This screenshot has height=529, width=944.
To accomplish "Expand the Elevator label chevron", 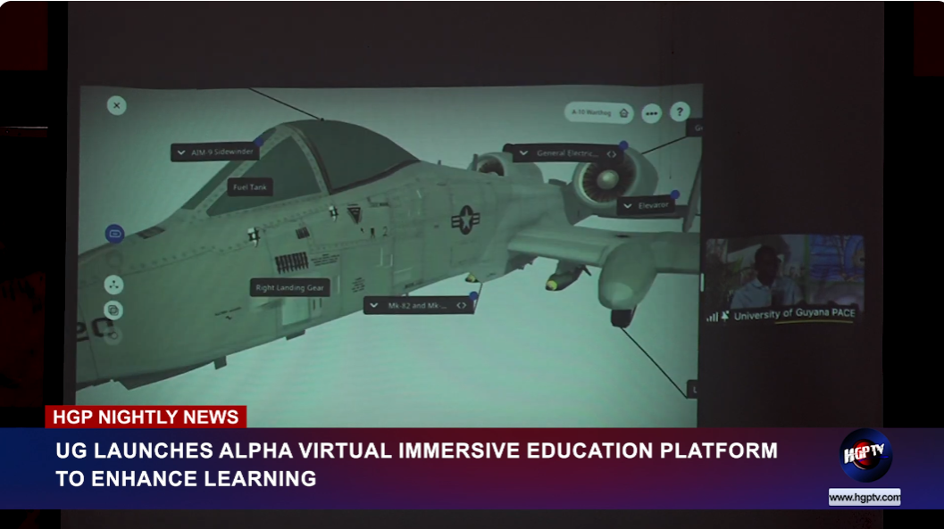I will pyautogui.click(x=627, y=205).
